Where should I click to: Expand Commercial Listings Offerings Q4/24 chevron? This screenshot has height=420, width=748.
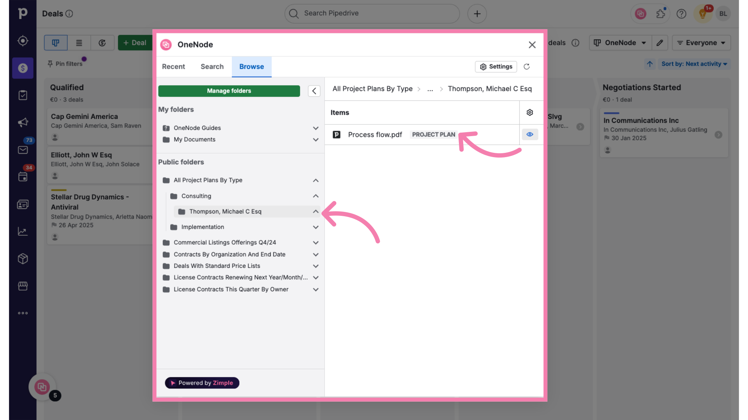click(316, 243)
